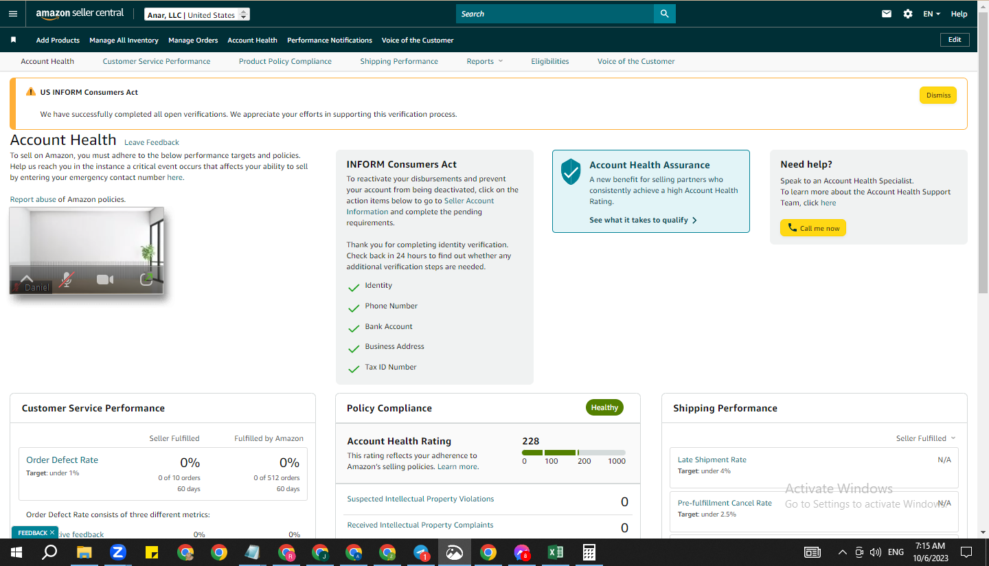The width and height of the screenshot is (989, 566).
Task: Open the Anar, LLC account switcher
Action: pos(197,14)
